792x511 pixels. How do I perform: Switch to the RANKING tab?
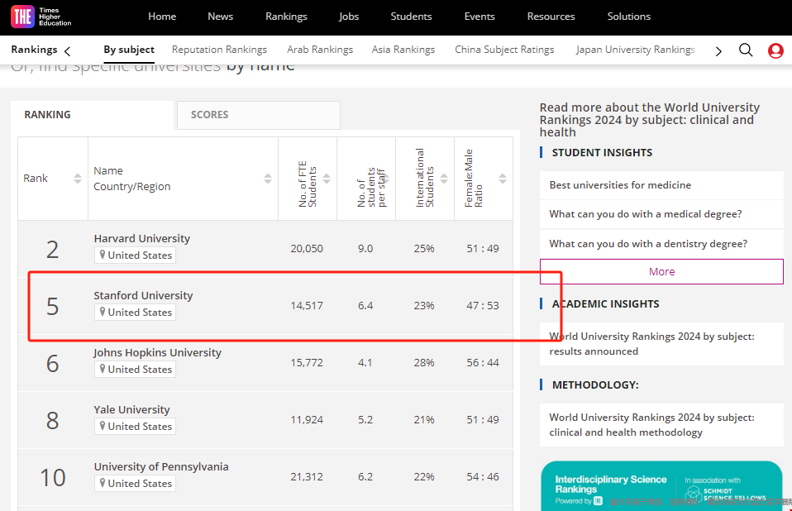point(93,115)
